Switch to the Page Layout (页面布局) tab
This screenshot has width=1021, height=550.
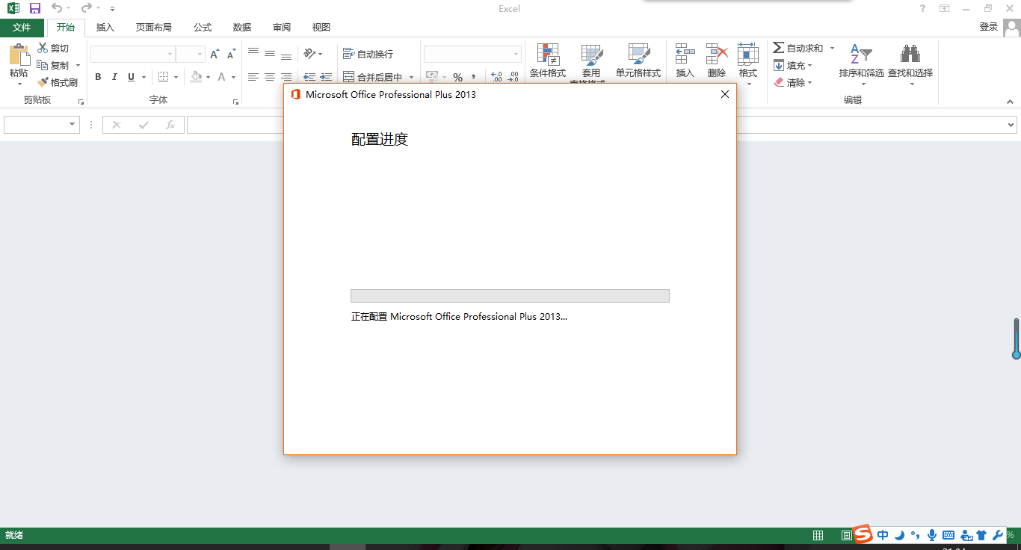(x=153, y=28)
